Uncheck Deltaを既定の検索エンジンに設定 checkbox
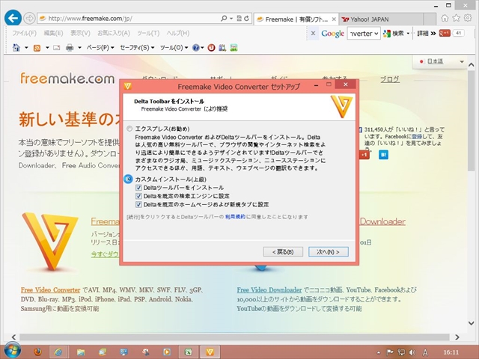This screenshot has height=359, width=479. point(138,195)
